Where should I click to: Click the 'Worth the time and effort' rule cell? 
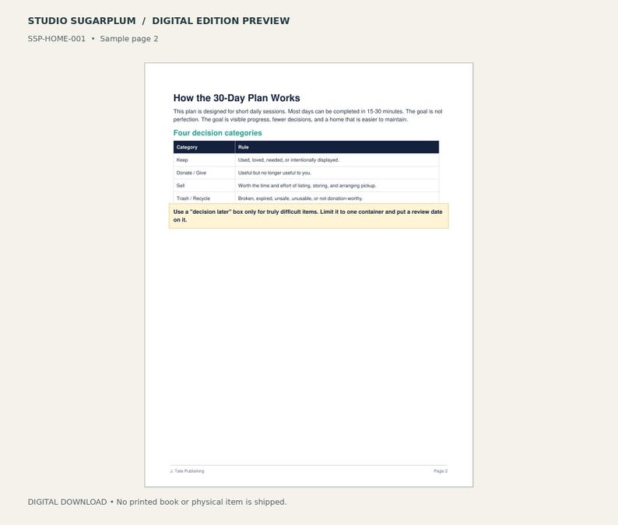pyautogui.click(x=337, y=186)
